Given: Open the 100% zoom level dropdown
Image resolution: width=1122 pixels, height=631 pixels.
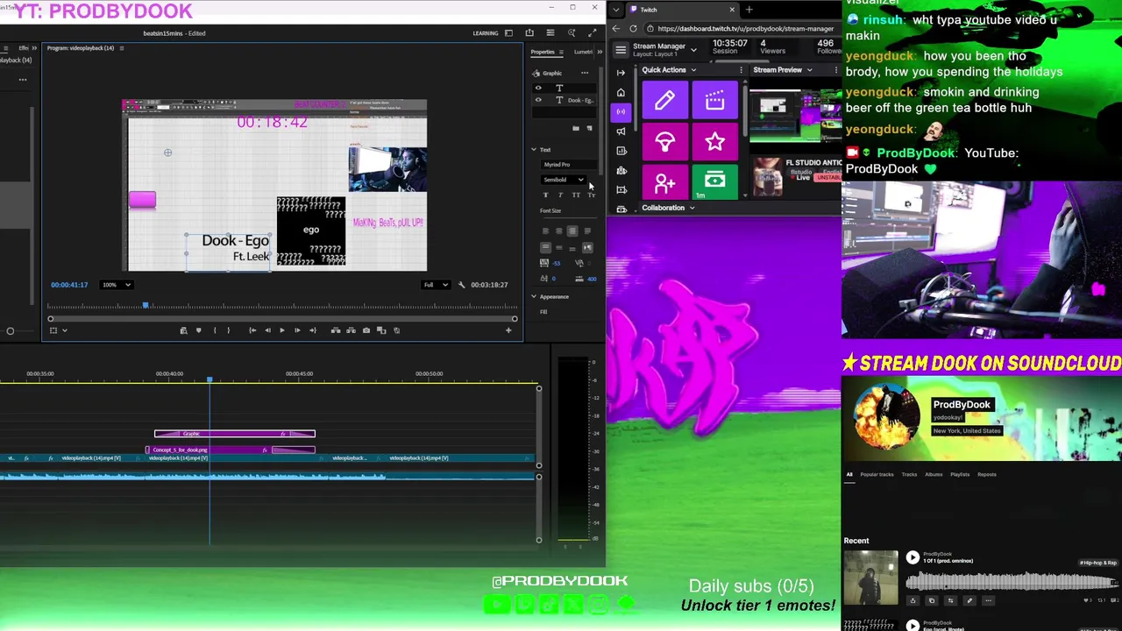Looking at the screenshot, I should coord(116,285).
